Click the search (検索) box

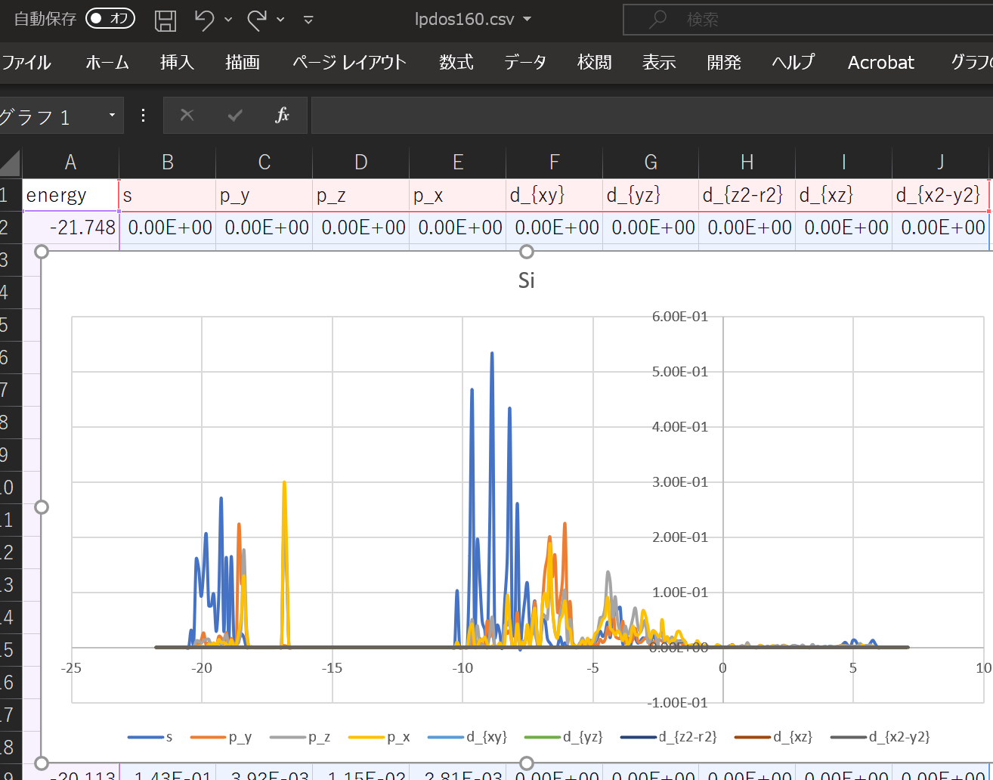point(808,20)
